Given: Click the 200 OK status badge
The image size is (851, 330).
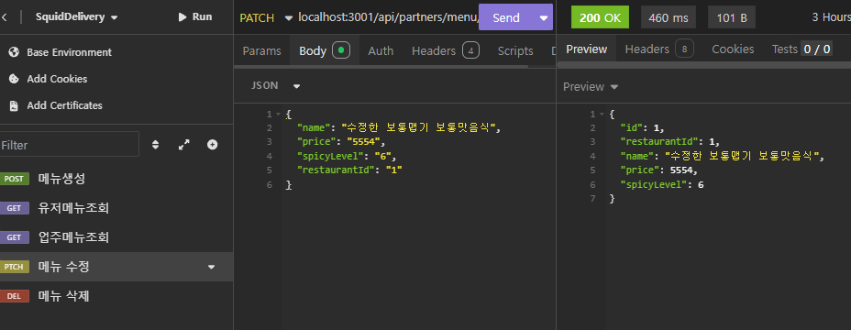Looking at the screenshot, I should (600, 17).
